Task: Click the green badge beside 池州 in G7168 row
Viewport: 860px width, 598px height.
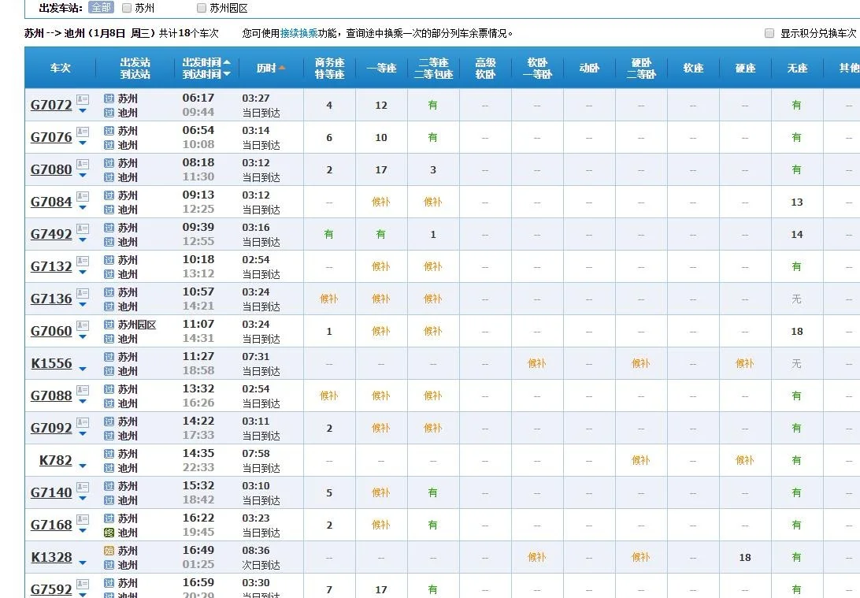Action: pos(108,533)
